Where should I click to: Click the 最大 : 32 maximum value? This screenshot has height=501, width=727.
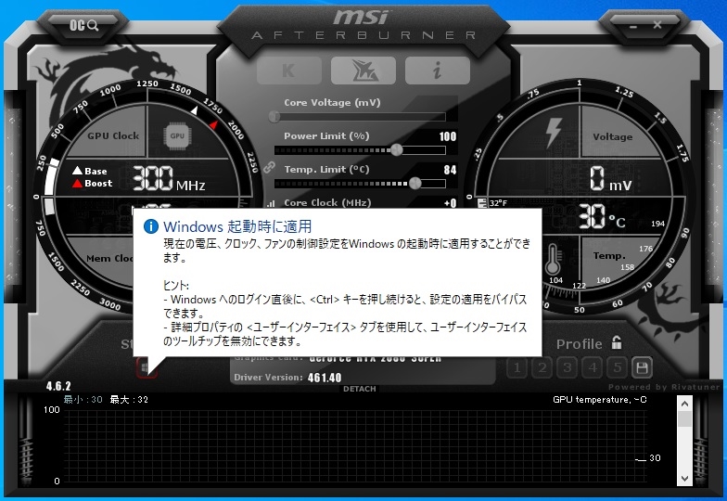pyautogui.click(x=129, y=399)
